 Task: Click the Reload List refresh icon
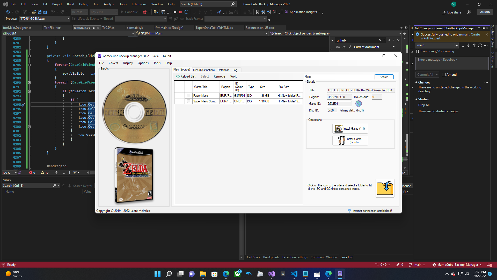178,76
